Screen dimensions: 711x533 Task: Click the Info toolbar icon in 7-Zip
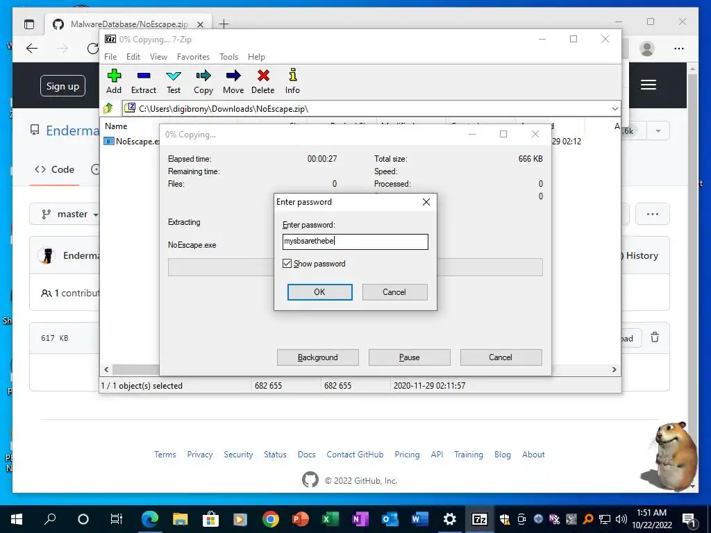tap(292, 81)
